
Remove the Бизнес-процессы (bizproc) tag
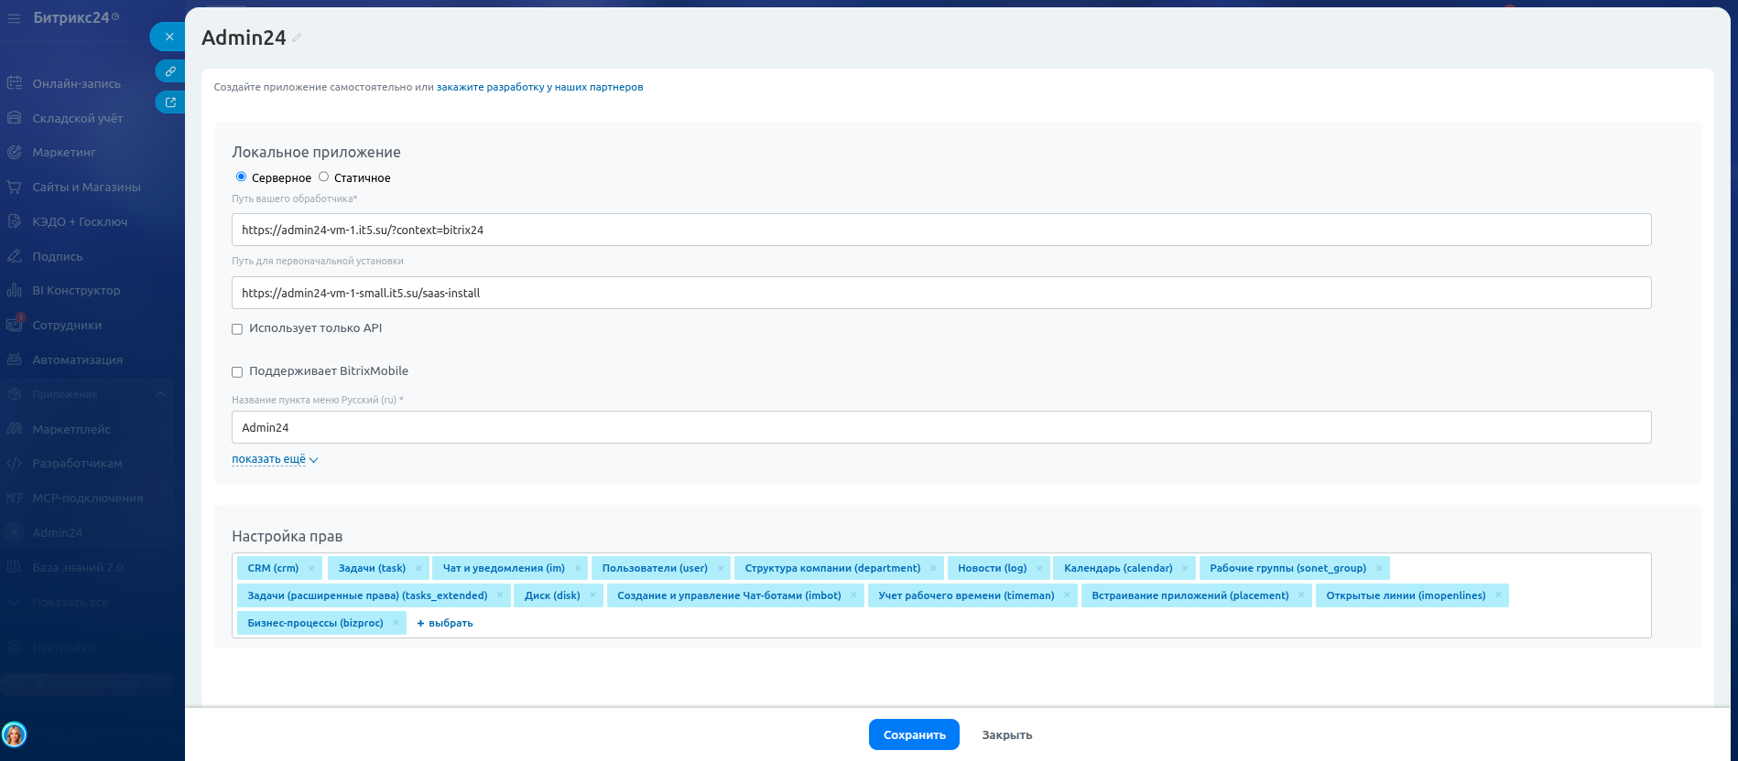pos(396,623)
